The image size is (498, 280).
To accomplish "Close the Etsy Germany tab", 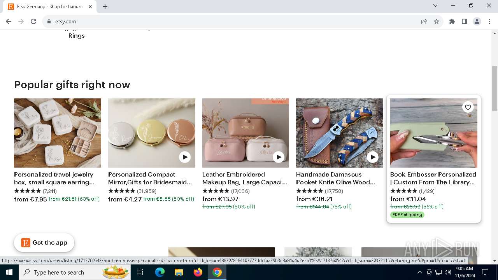I will coord(90,7).
